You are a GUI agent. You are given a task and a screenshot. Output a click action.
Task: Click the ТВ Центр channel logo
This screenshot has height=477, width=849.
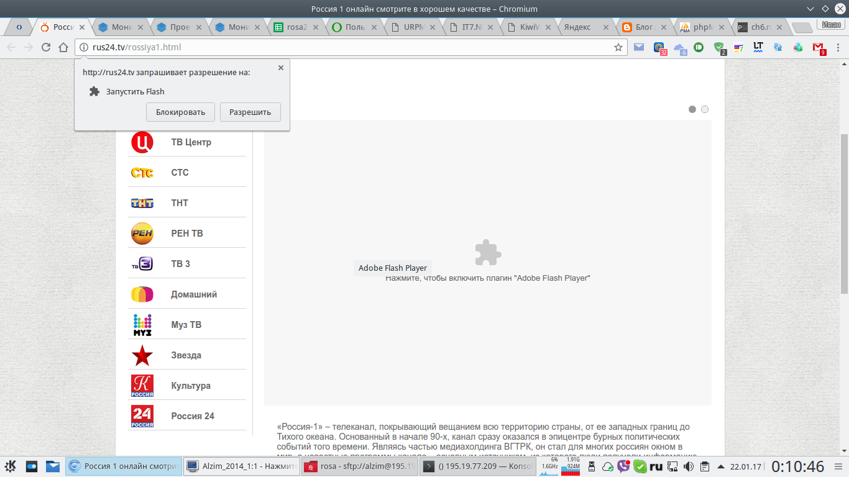click(142, 142)
